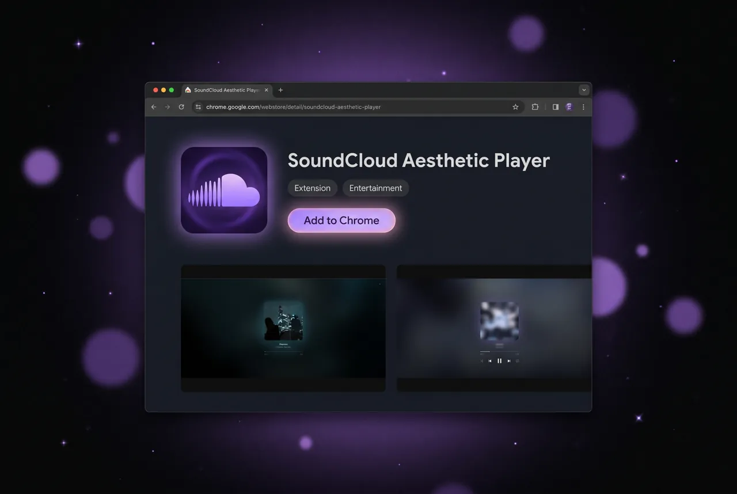Screen dimensions: 737x494
Task: Click next track icon in second screenshot
Action: point(508,361)
